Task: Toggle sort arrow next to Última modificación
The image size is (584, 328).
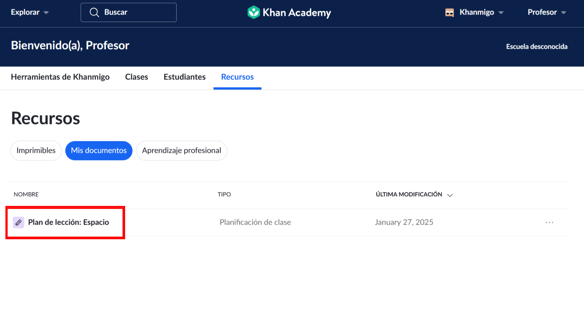Action: pyautogui.click(x=450, y=195)
